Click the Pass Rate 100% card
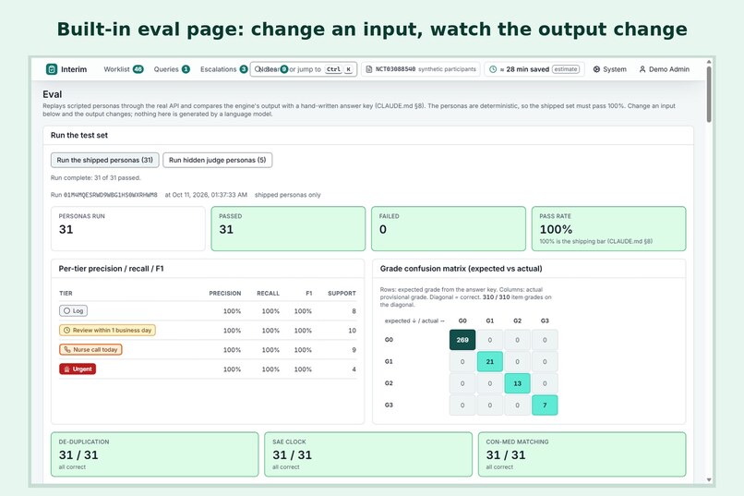The height and width of the screenshot is (496, 744). pyautogui.click(x=609, y=229)
